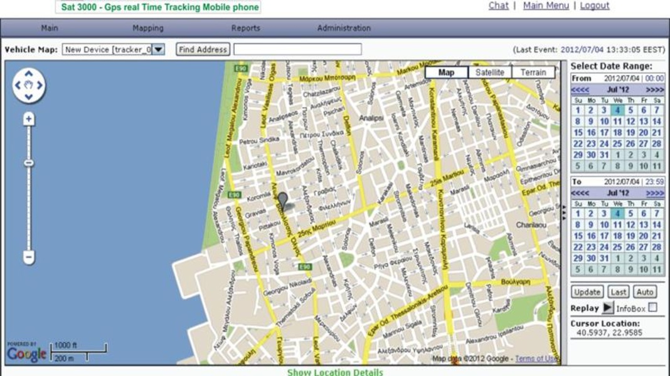
Task: Switch to Terrain view
Action: point(533,72)
